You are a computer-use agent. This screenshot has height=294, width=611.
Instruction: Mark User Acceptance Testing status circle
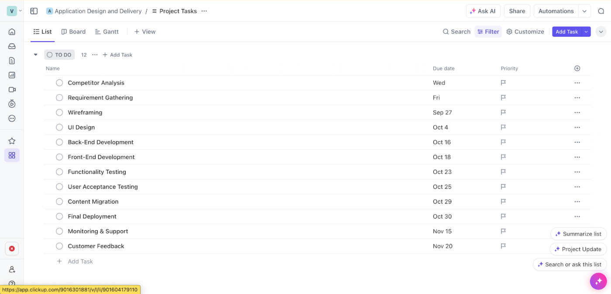point(59,186)
